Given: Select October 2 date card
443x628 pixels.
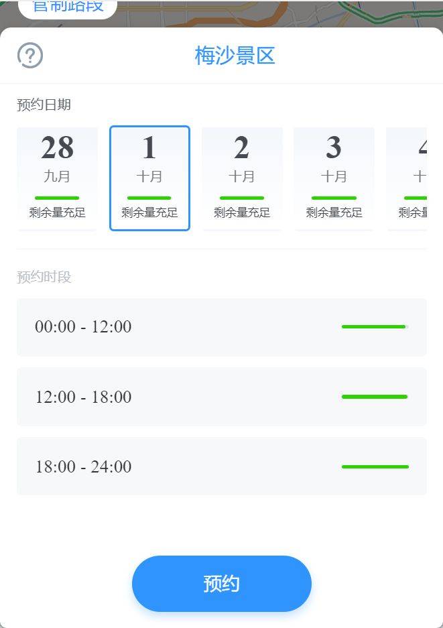Looking at the screenshot, I should pos(242,179).
